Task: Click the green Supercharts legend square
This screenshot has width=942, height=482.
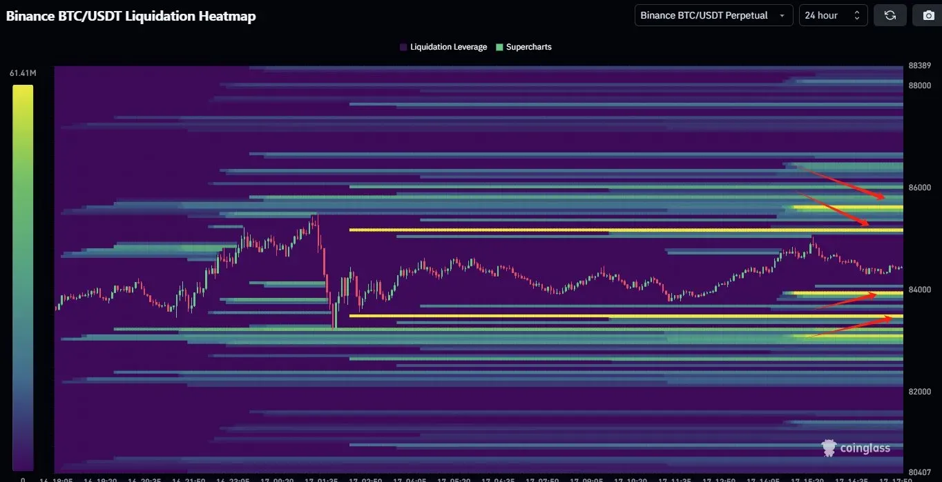Action: 499,47
